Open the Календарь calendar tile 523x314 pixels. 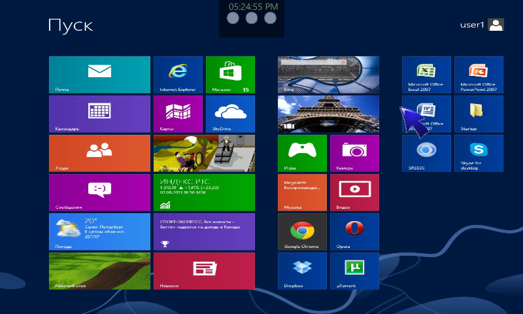click(99, 114)
